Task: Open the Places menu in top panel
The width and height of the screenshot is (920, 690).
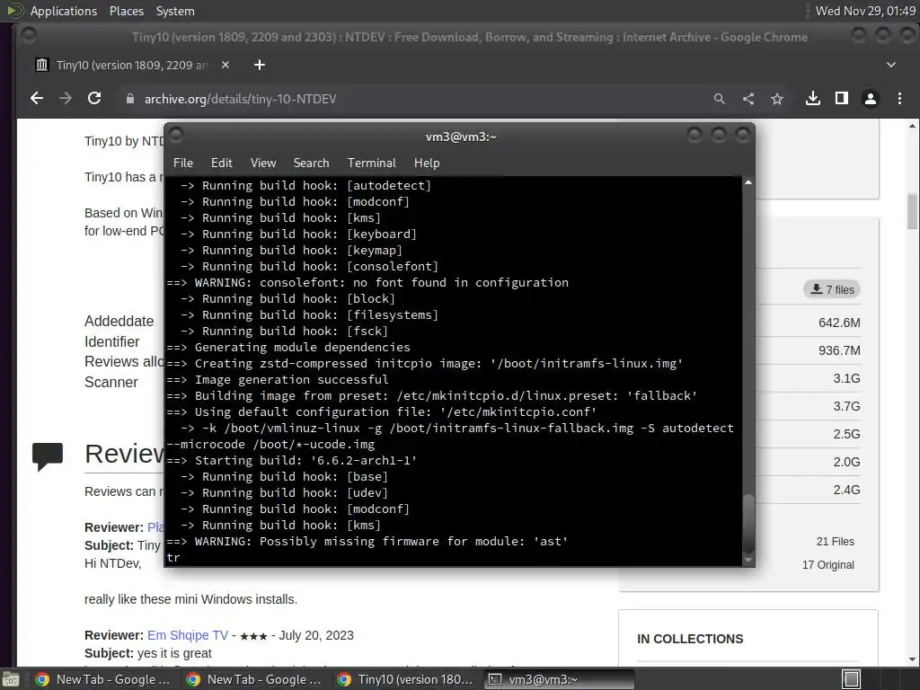Action: pos(126,11)
